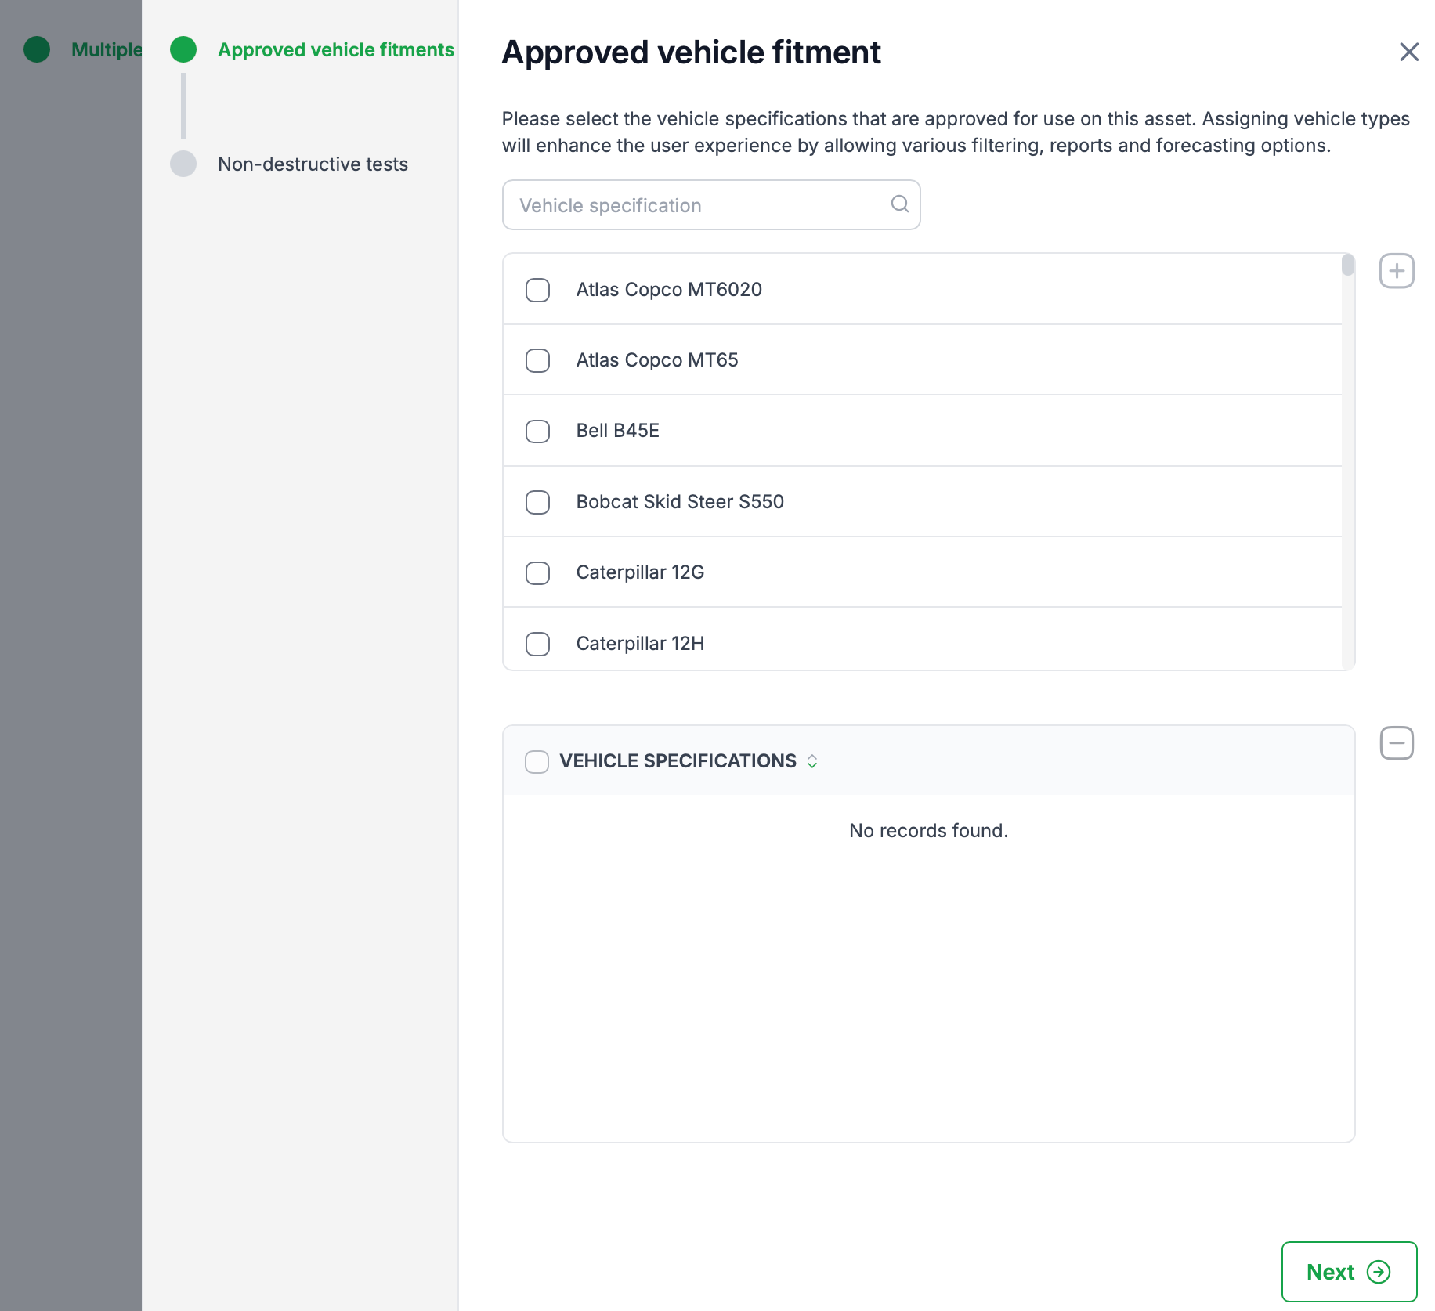Click the plus add-vehicle icon button
Screen dimensions: 1435x1311
tap(1397, 271)
